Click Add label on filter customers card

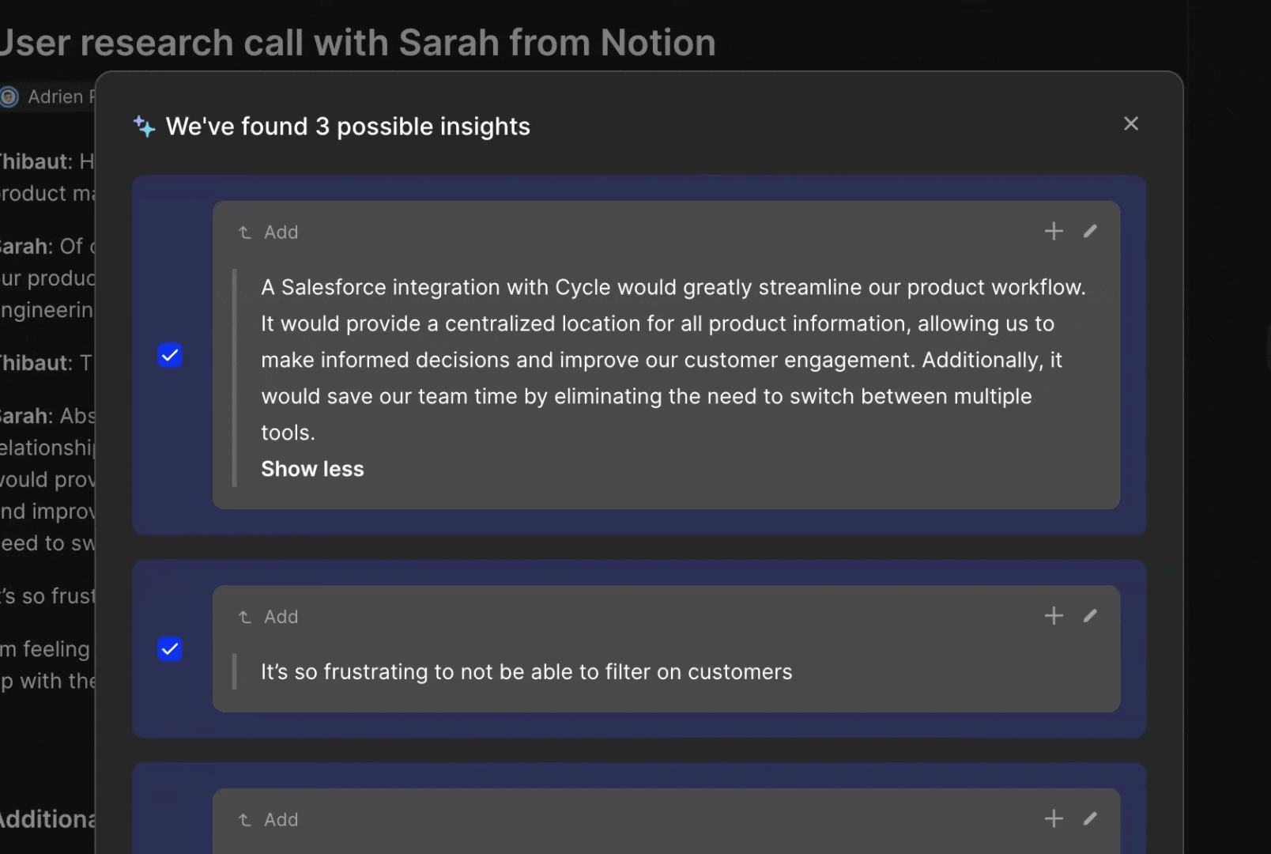pos(281,617)
